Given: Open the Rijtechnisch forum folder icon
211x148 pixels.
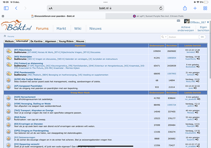Looking at the screenshot, I should pos(9,51).
